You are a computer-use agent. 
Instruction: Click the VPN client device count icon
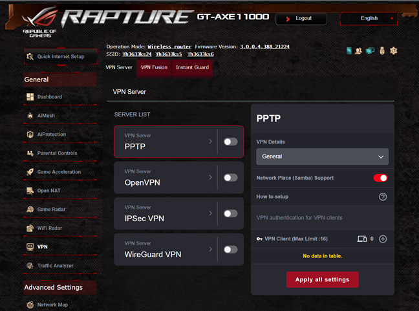[x=362, y=239]
